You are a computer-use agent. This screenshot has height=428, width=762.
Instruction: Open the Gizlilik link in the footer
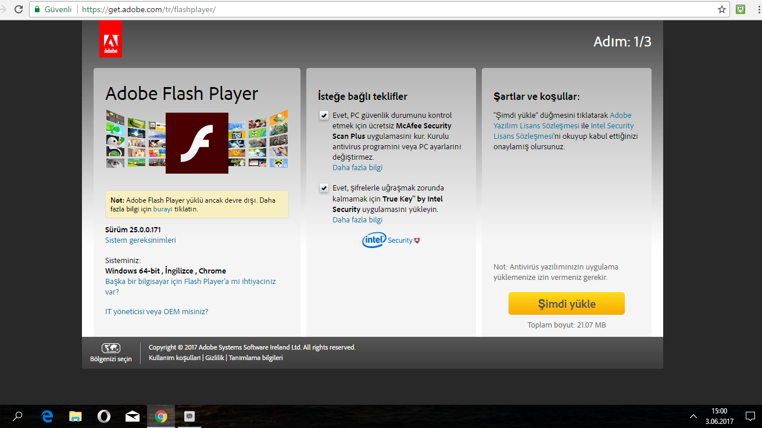[214, 358]
